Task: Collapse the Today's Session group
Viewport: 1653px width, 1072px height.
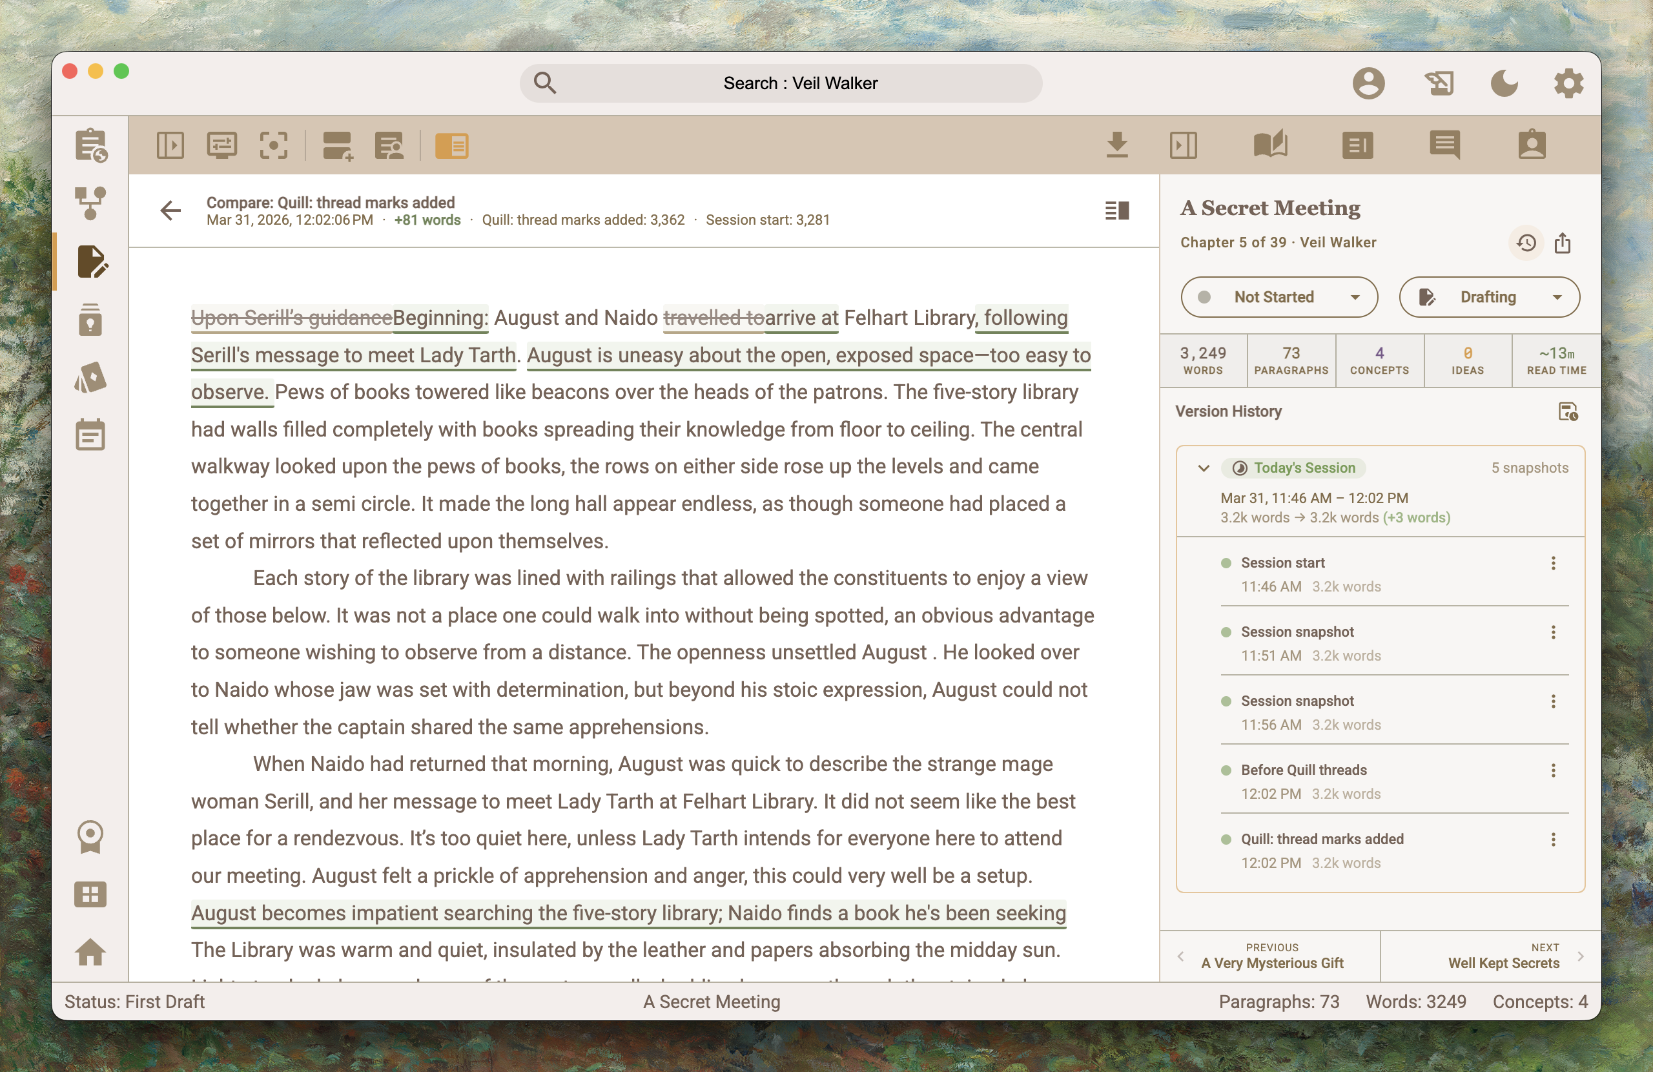Action: click(x=1204, y=468)
